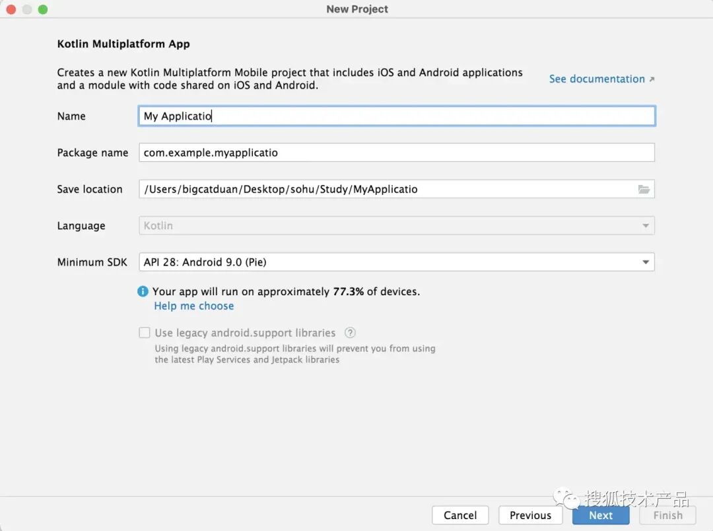Open the Language dropdown
713x531 pixels.
click(397, 226)
